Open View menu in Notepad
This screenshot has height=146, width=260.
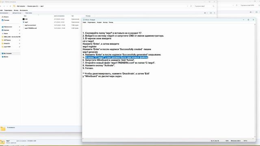point(105,22)
